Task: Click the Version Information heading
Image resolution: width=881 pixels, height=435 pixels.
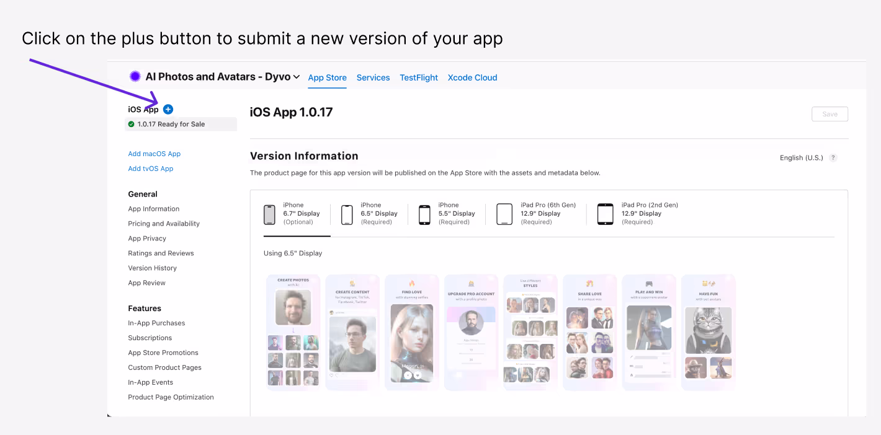Action: [304, 156]
